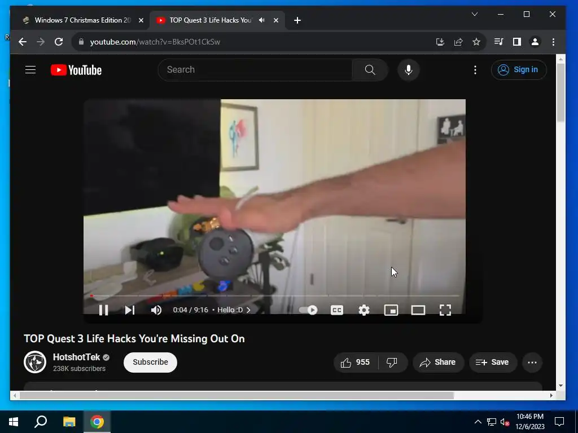Viewport: 578px width, 433px height.
Task: Bookmark this page with the star
Action: (476, 42)
